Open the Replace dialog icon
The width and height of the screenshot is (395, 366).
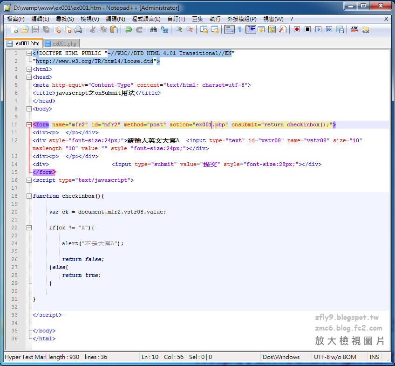point(164,29)
